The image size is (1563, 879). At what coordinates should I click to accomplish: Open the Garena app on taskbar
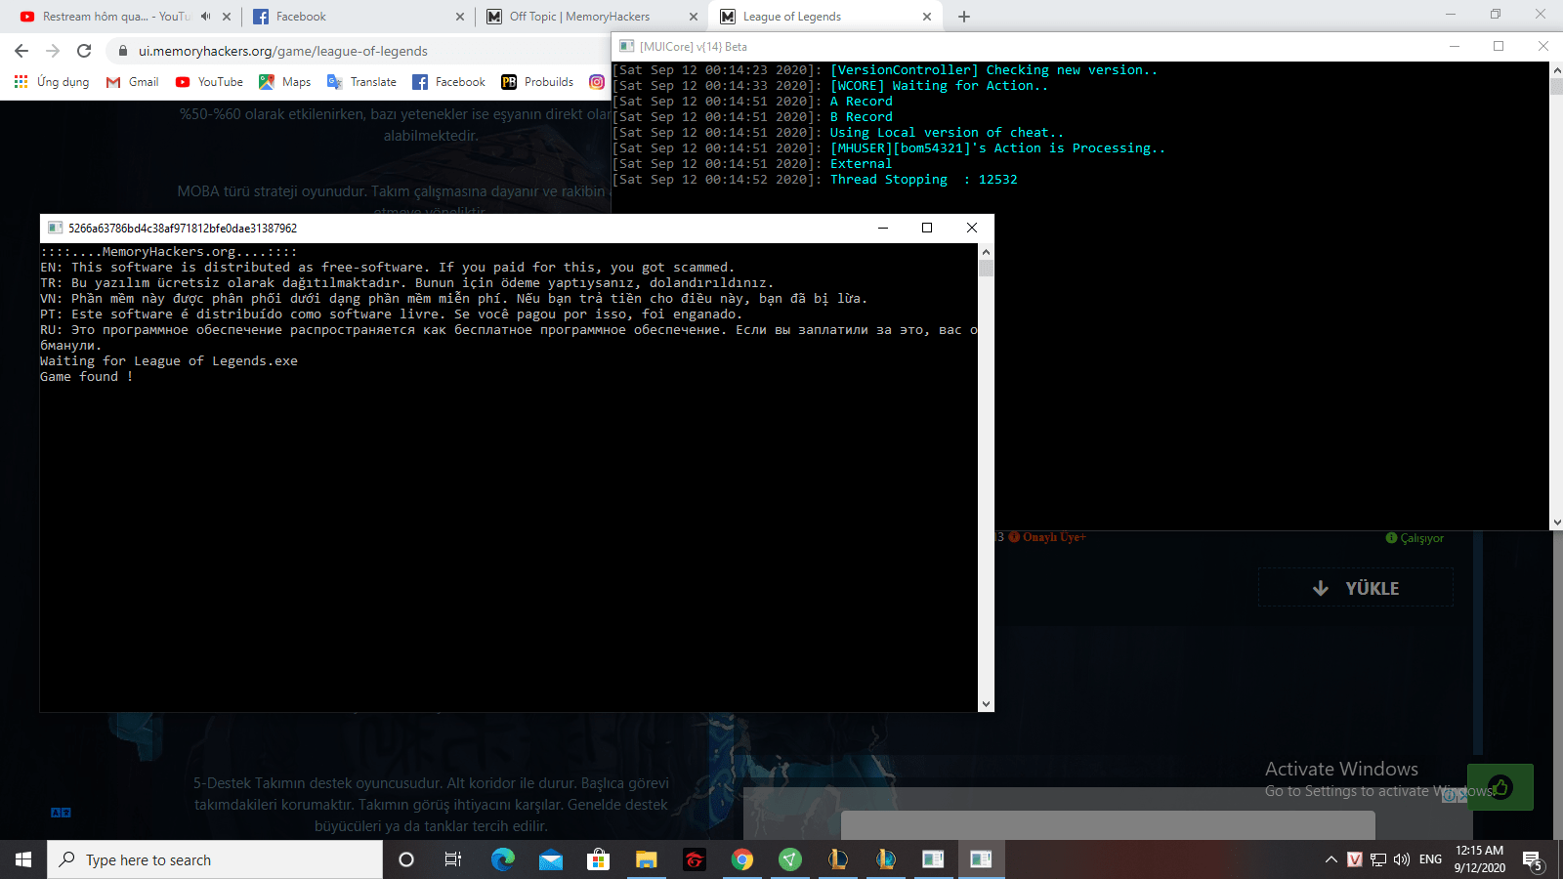click(694, 859)
